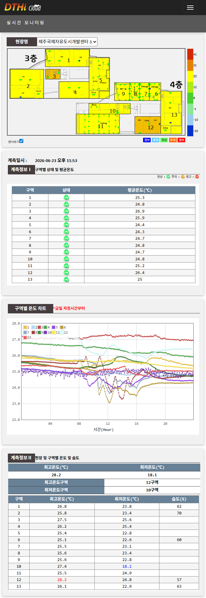Click the 평균온도(℃) column header
The image size is (206, 598).
click(x=140, y=190)
